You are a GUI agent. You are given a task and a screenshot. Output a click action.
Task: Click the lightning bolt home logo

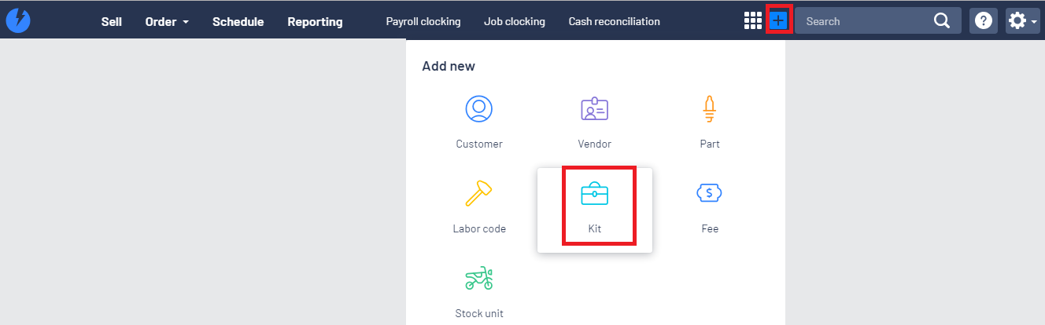point(18,20)
